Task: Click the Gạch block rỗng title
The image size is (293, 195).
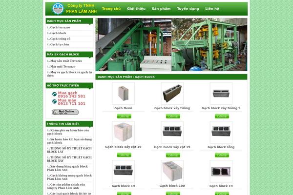Action: pos(221,147)
